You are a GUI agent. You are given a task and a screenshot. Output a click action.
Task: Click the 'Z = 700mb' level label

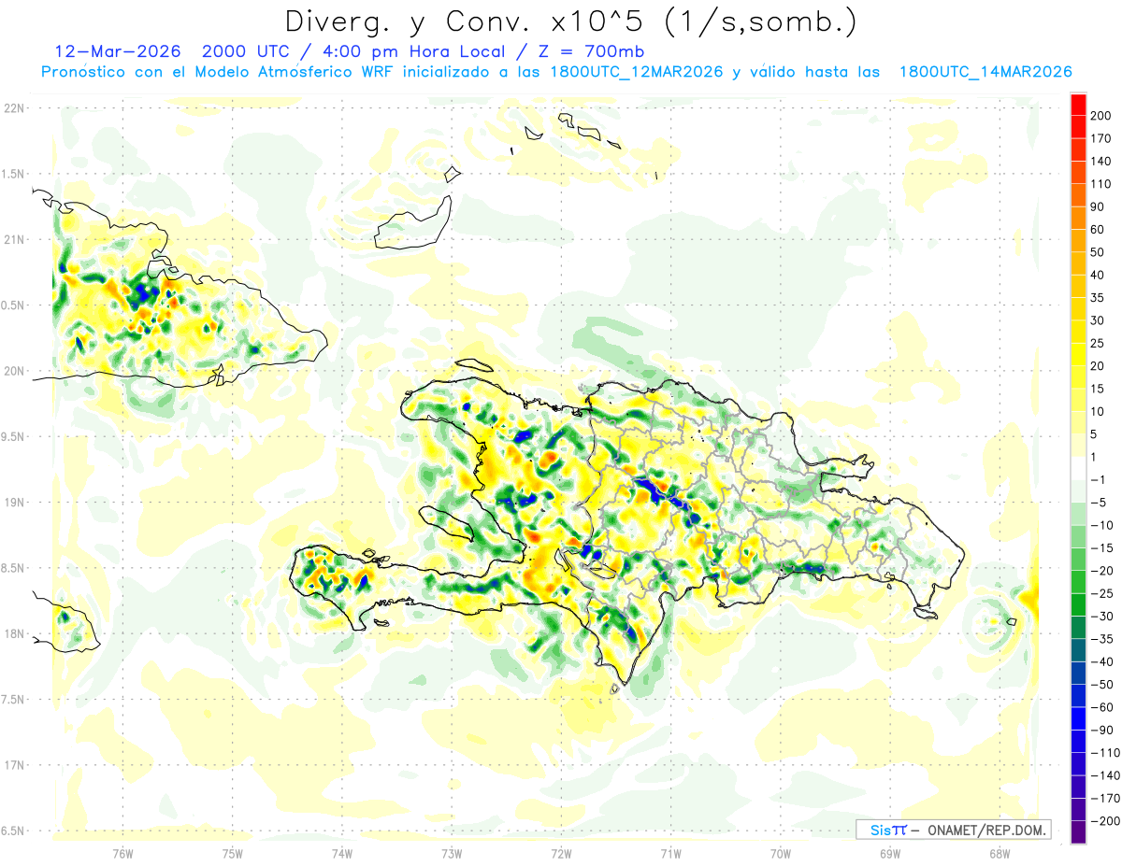pyautogui.click(x=591, y=51)
